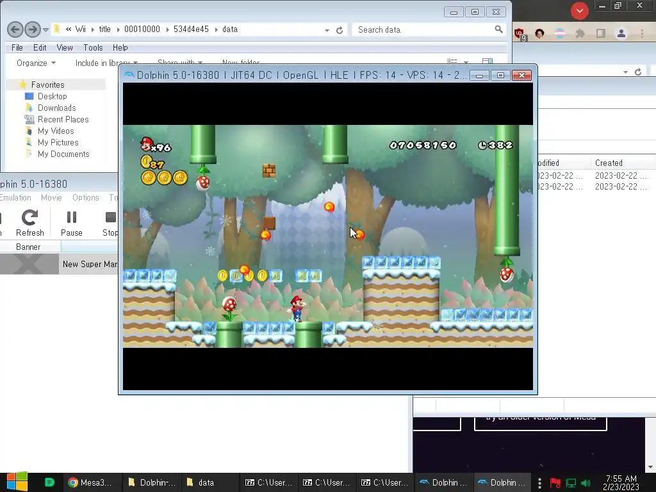The height and width of the screenshot is (492, 656).
Task: Click the Wii breadcrumb segment
Action: pyautogui.click(x=81, y=29)
